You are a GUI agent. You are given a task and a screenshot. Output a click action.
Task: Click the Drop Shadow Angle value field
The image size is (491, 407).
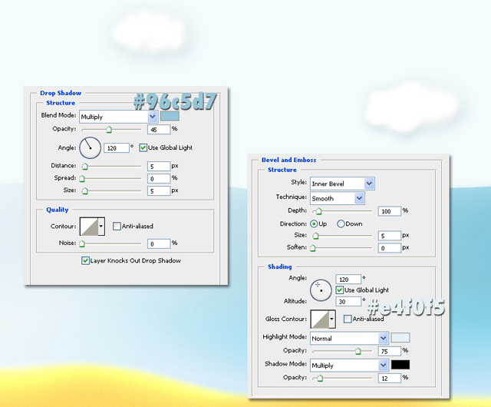117,148
